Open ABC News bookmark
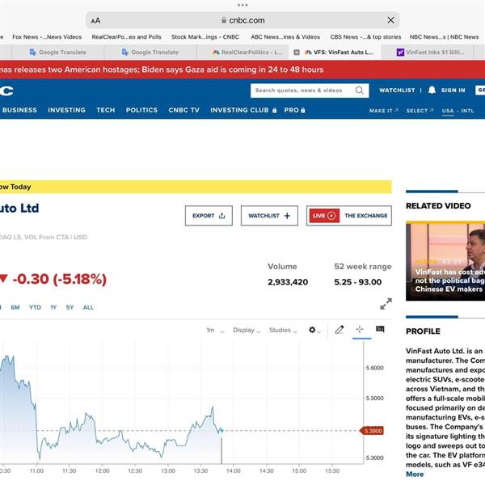This screenshot has height=485, width=485. coord(285,37)
